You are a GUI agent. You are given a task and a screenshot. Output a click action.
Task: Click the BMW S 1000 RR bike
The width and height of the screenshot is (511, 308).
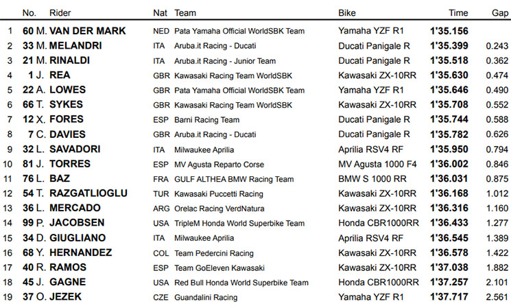pos(372,179)
